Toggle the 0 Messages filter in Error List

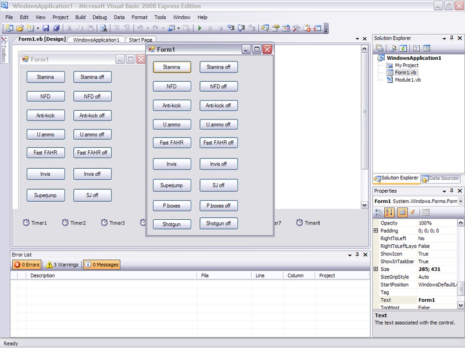102,264
